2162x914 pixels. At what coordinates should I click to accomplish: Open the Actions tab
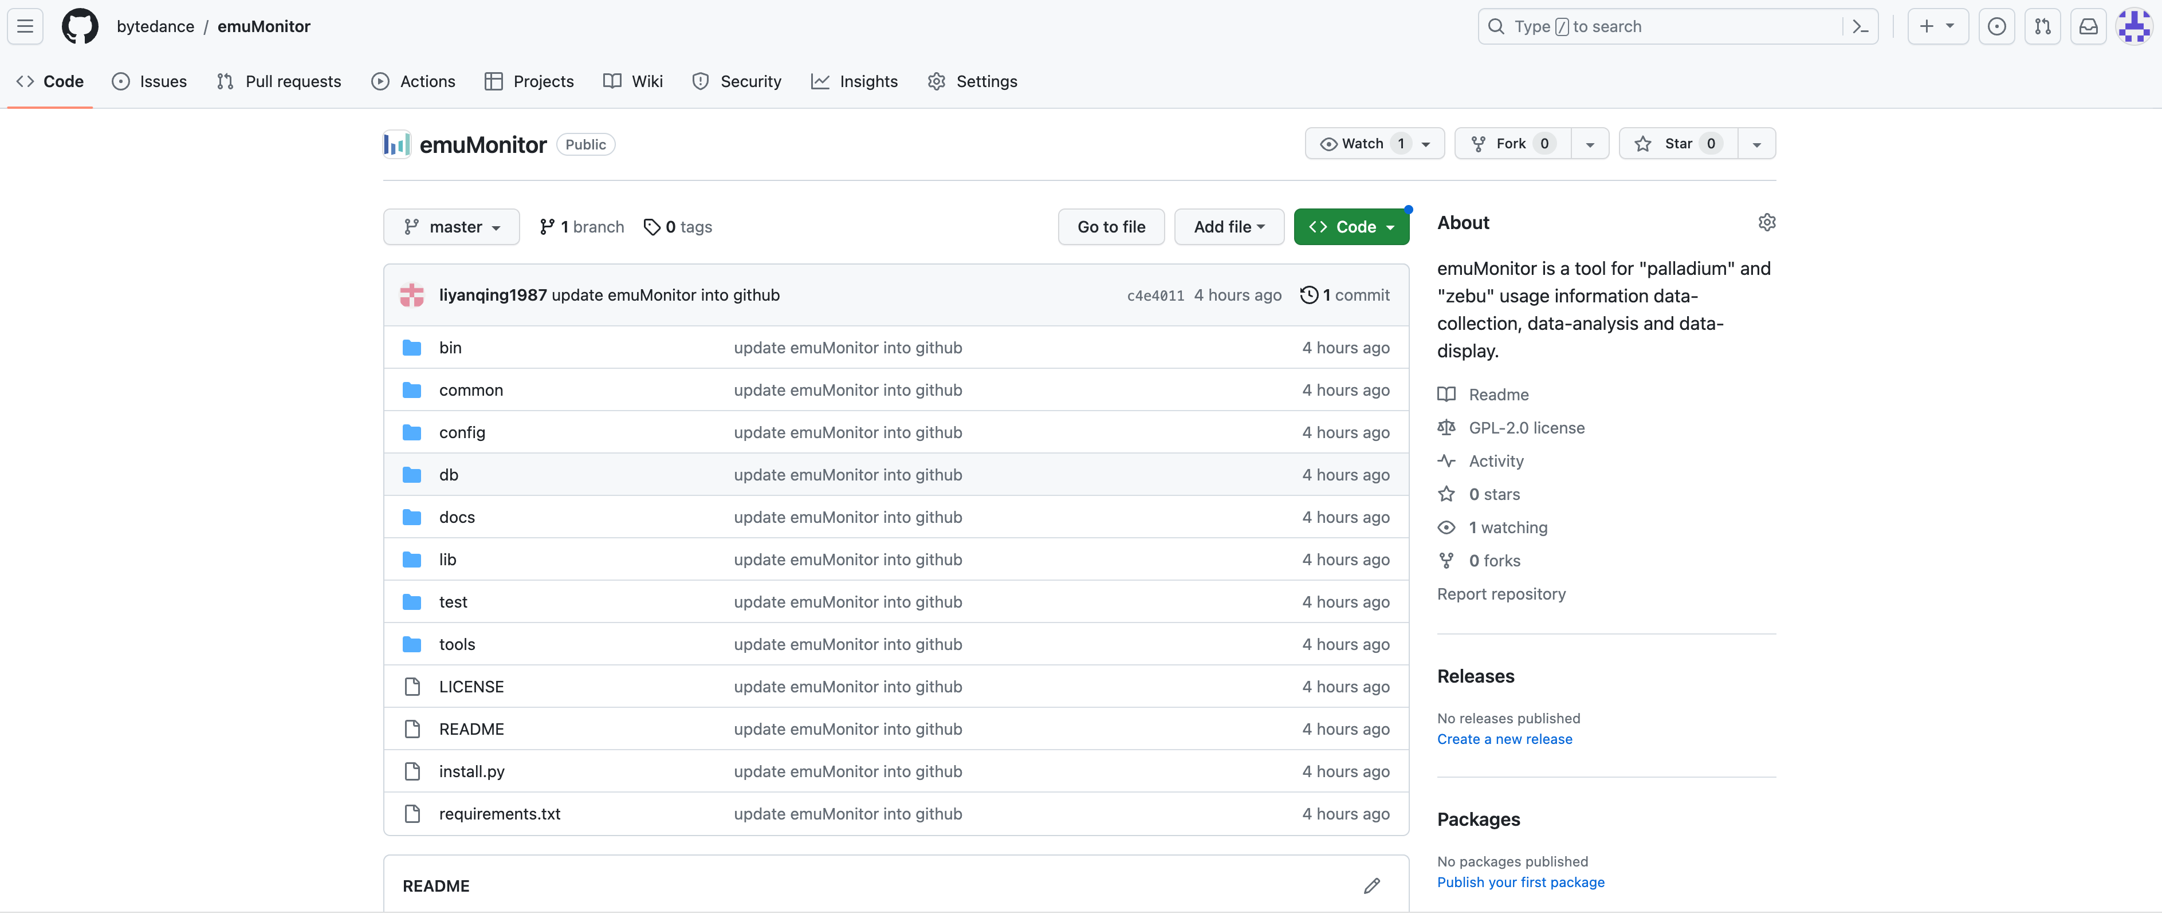[414, 81]
